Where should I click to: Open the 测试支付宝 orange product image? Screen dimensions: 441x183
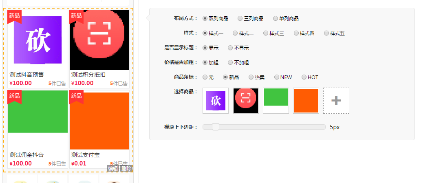[99, 121]
